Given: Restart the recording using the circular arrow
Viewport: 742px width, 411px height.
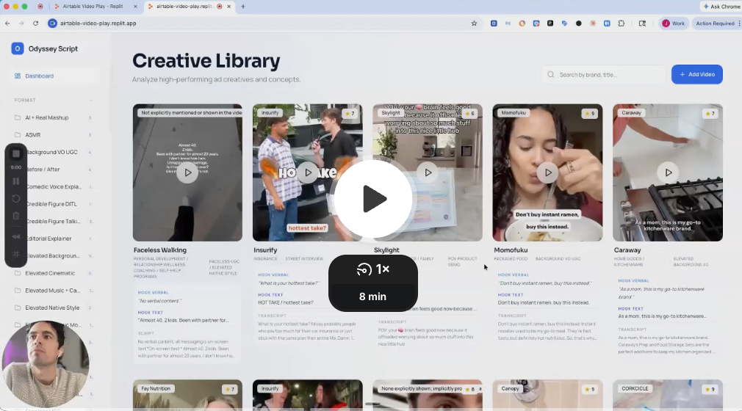Looking at the screenshot, I should pyautogui.click(x=15, y=199).
